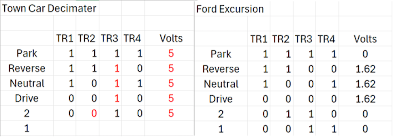Click the TR1 header in the Ford Excursion table
The image size is (393, 139).
point(259,39)
